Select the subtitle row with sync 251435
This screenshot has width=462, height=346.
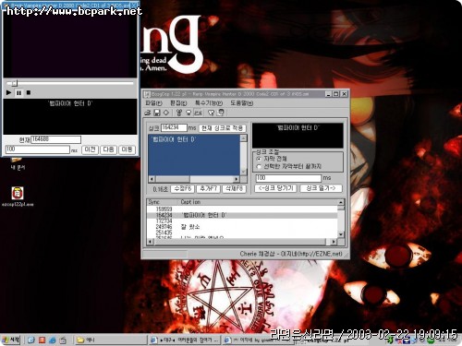tap(242, 233)
